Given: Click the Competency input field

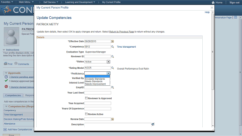Looking at the screenshot, I should (x=98, y=46).
